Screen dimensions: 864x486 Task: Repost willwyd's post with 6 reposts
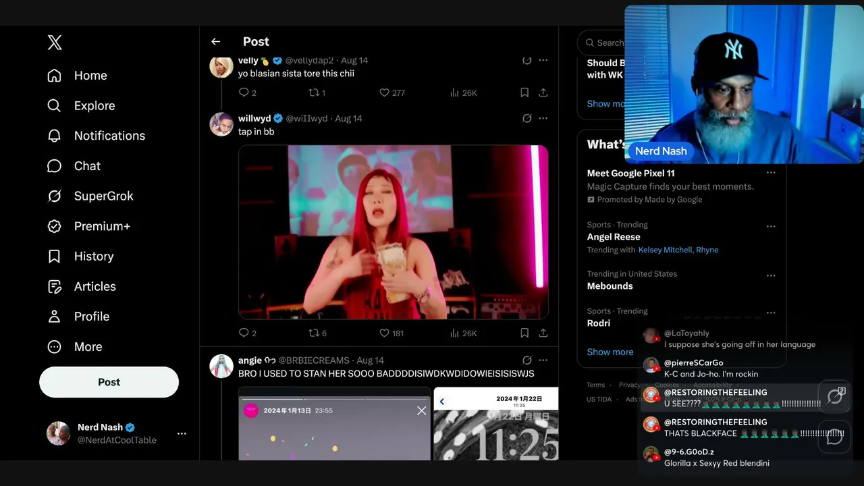click(x=317, y=333)
